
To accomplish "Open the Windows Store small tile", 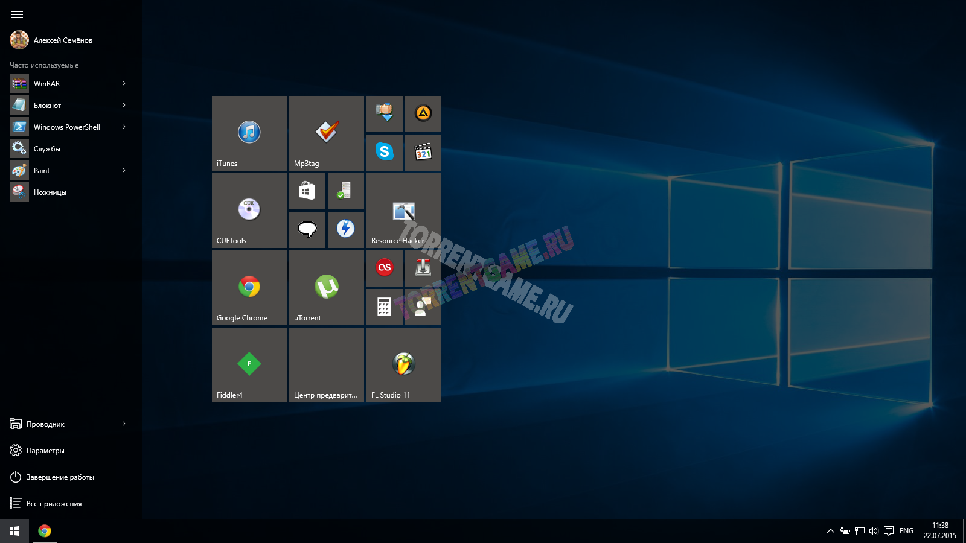I will 307,191.
